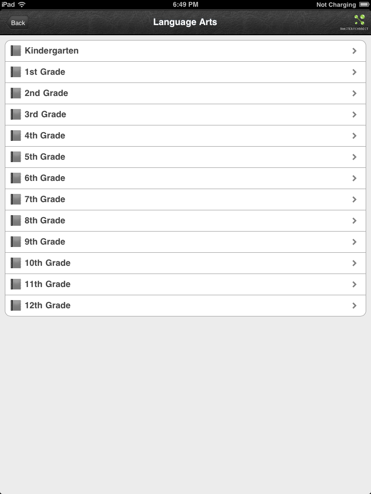Tap the MasteryConnect logo icon
Screen dimensions: 371x494
click(x=359, y=20)
